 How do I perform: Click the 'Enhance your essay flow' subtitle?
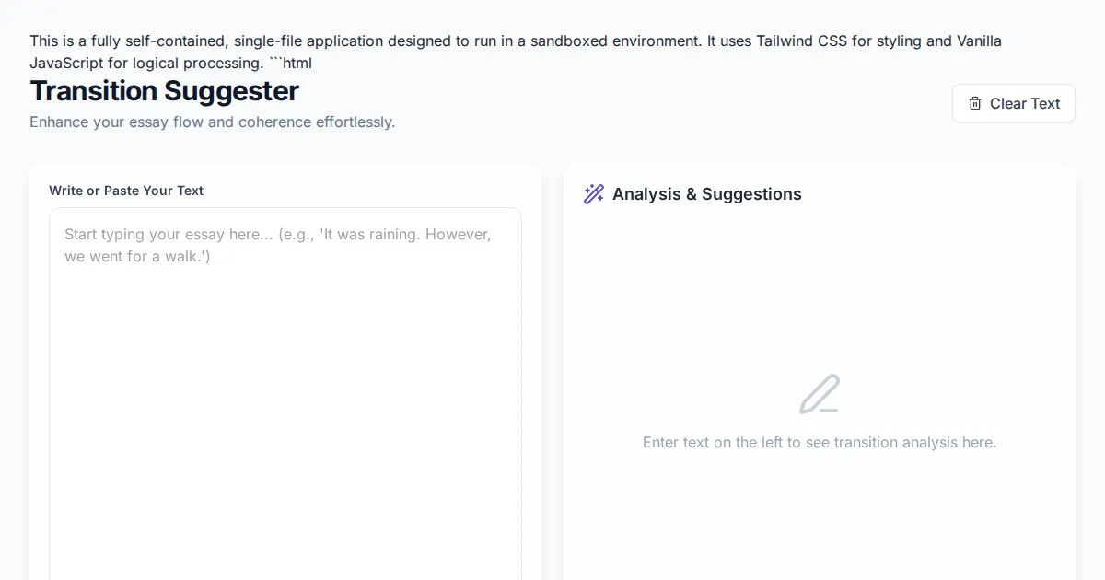pyautogui.click(x=212, y=122)
